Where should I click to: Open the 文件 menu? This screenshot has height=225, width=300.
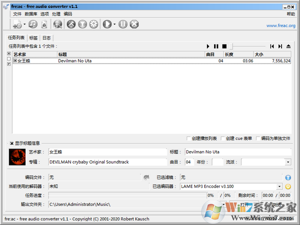pos(17,14)
